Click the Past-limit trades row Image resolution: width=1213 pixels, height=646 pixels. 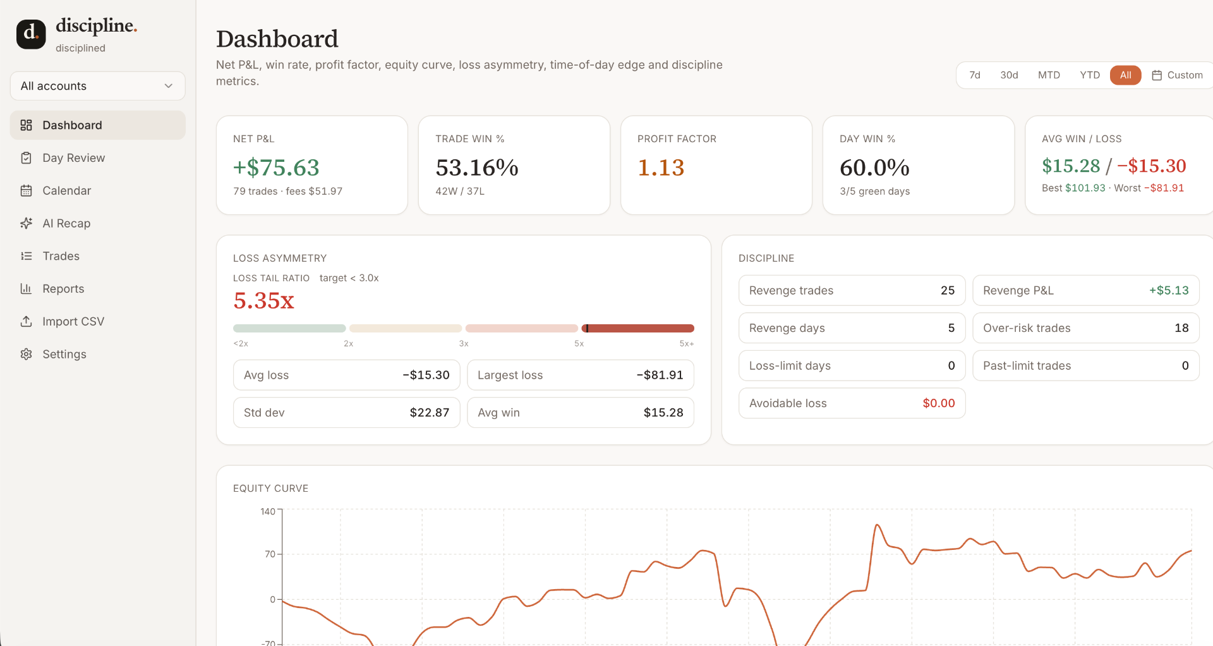(x=1086, y=365)
